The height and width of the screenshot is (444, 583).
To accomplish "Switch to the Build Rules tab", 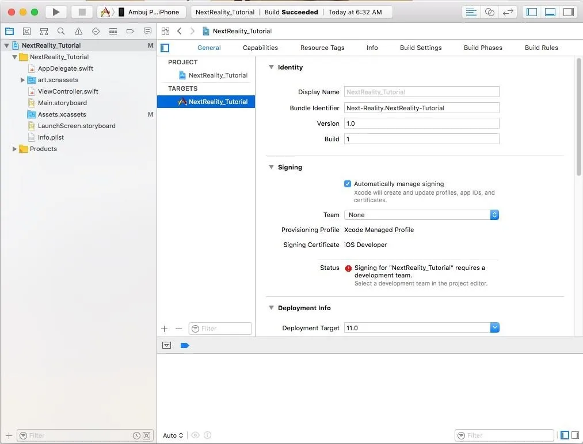I will click(x=542, y=48).
